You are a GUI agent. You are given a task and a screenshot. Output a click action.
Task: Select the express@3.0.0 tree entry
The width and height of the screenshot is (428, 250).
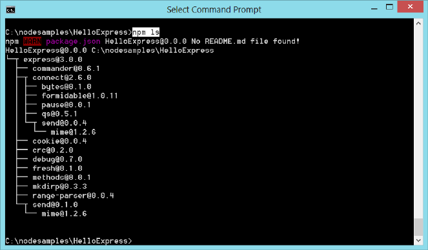pyautogui.click(x=53, y=59)
